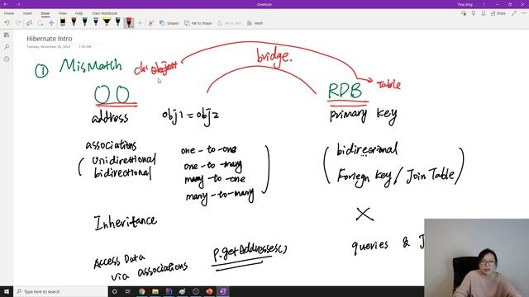Toggle Draw with Touch mode
This screenshot has width=529, height=297.
tap(150, 23)
